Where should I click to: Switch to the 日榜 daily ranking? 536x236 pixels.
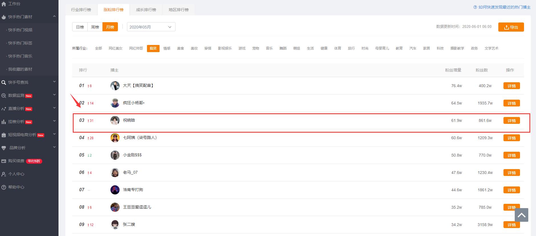click(x=80, y=27)
